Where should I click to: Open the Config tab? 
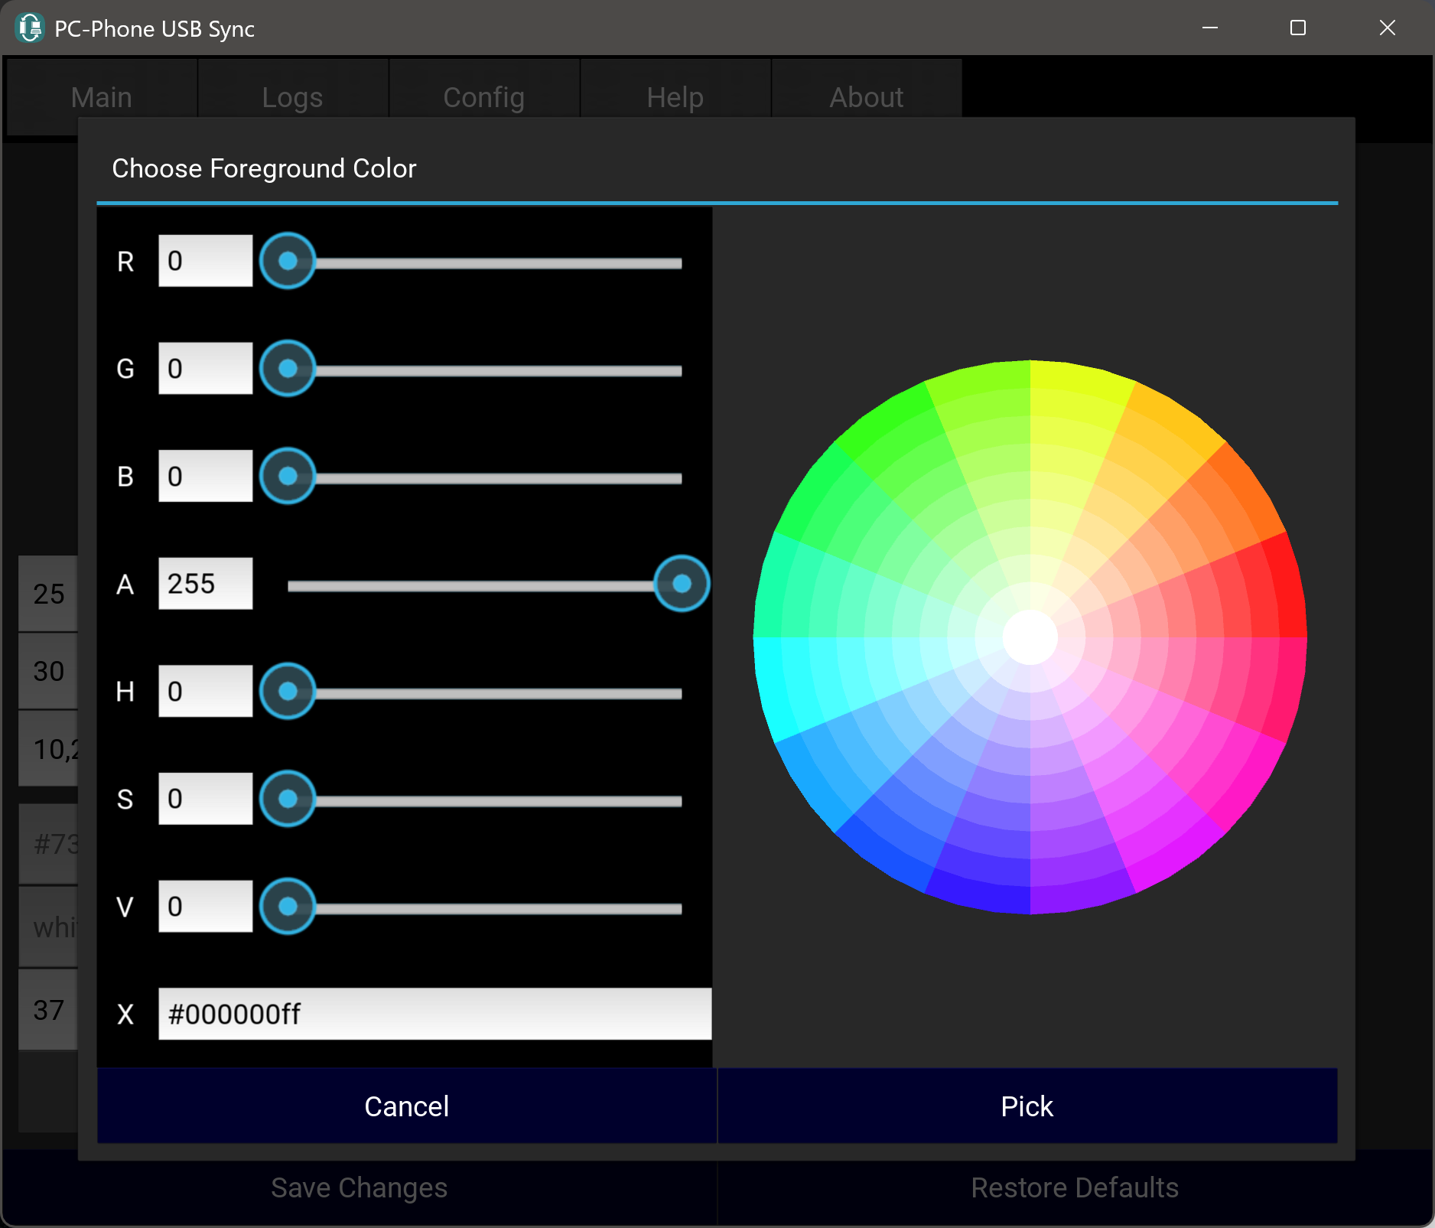click(483, 97)
